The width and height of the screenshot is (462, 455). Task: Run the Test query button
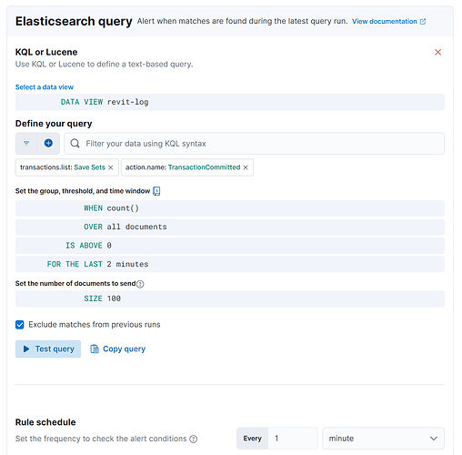coord(48,349)
